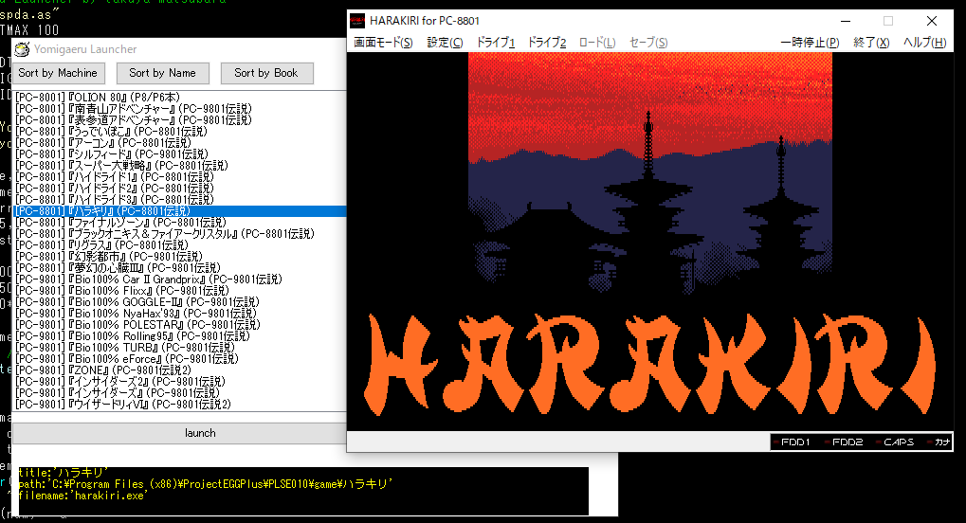This screenshot has width=966, height=523.
Task: Select 『Bio100% TURB』 list entry
Action: coord(179,348)
